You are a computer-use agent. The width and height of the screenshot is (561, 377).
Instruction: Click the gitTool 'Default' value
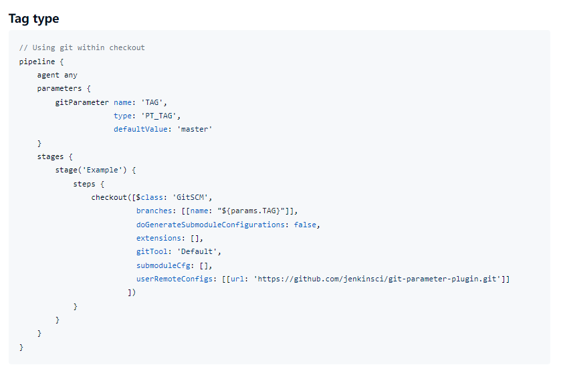pyautogui.click(x=197, y=251)
